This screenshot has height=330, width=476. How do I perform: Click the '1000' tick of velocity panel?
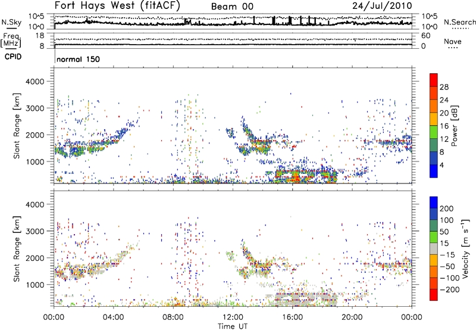(35, 285)
